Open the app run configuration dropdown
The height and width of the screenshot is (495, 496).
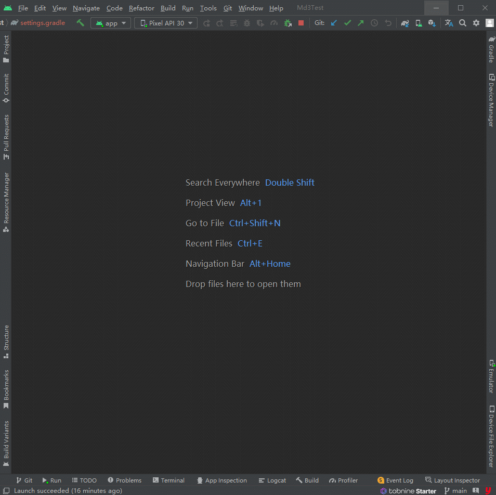click(111, 23)
